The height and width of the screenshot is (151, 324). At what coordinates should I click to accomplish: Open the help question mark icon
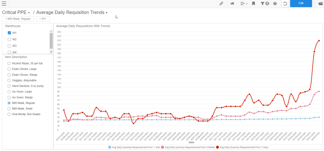pos(275,3)
